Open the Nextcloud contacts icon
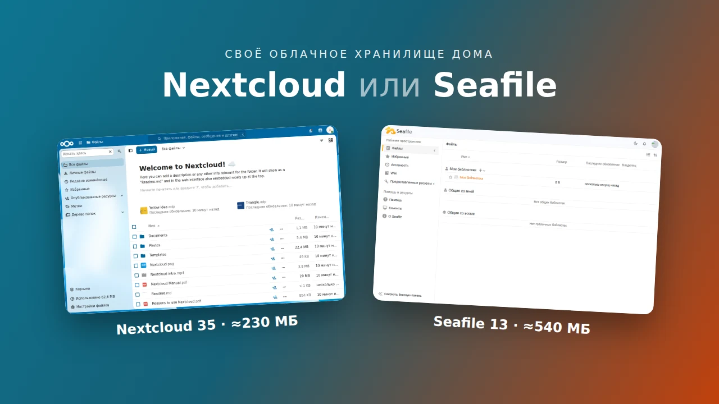 [x=320, y=130]
